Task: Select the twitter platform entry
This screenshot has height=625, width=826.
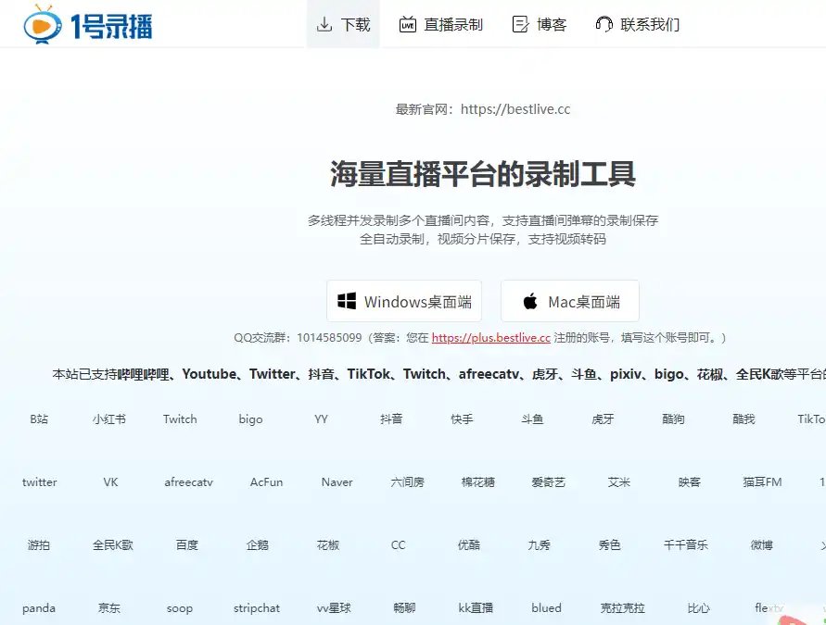Action: tap(40, 481)
